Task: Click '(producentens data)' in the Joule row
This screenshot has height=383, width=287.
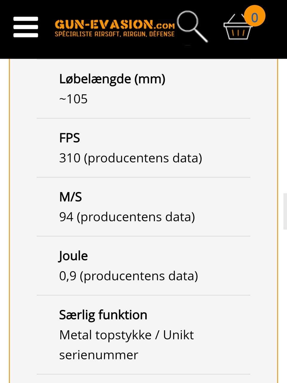Action: (x=139, y=276)
